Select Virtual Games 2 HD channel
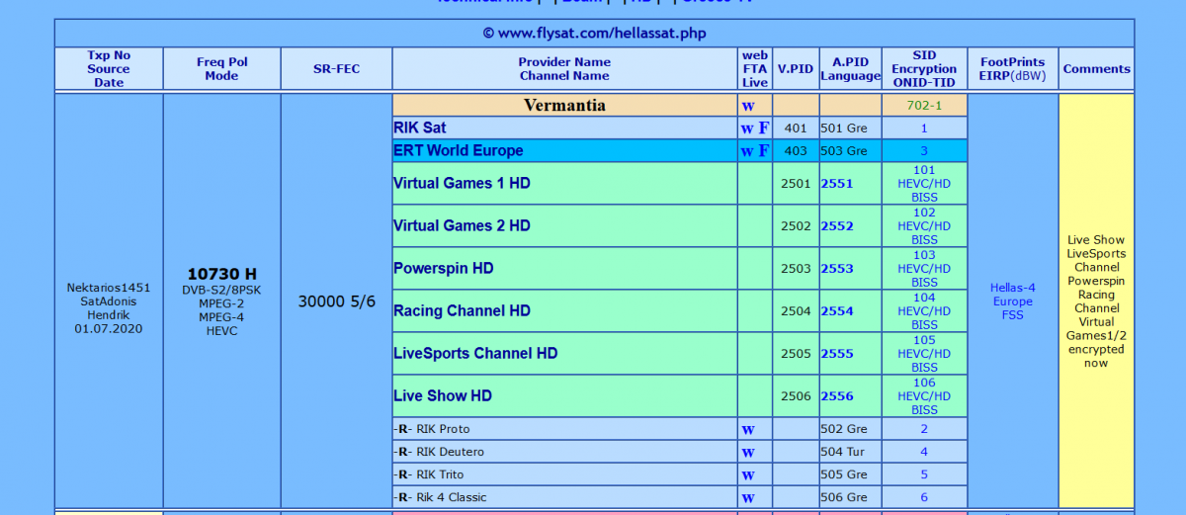The image size is (1186, 515). (462, 226)
